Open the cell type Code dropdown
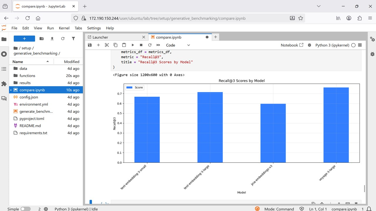The height and width of the screenshot is (211, 376). pyautogui.click(x=178, y=45)
